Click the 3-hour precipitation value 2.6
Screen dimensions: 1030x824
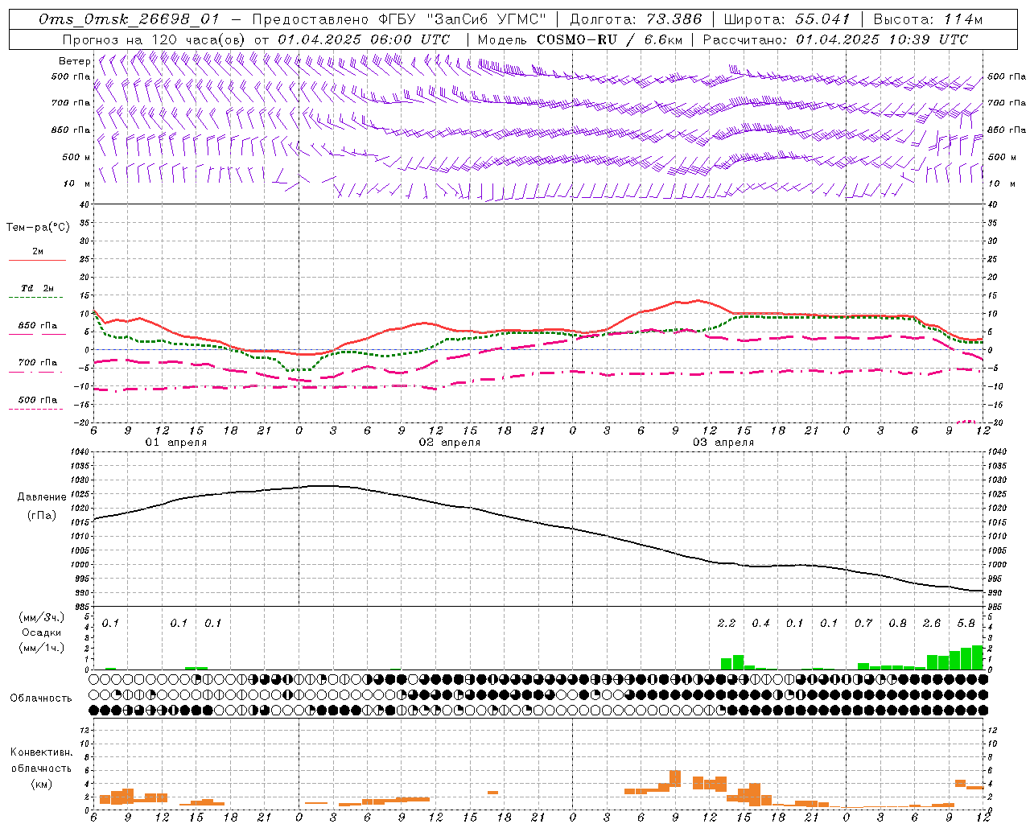tap(932, 623)
